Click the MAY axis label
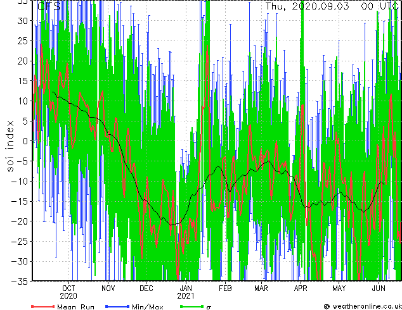Image resolution: width=402 pixels, height=310 pixels. click(339, 288)
